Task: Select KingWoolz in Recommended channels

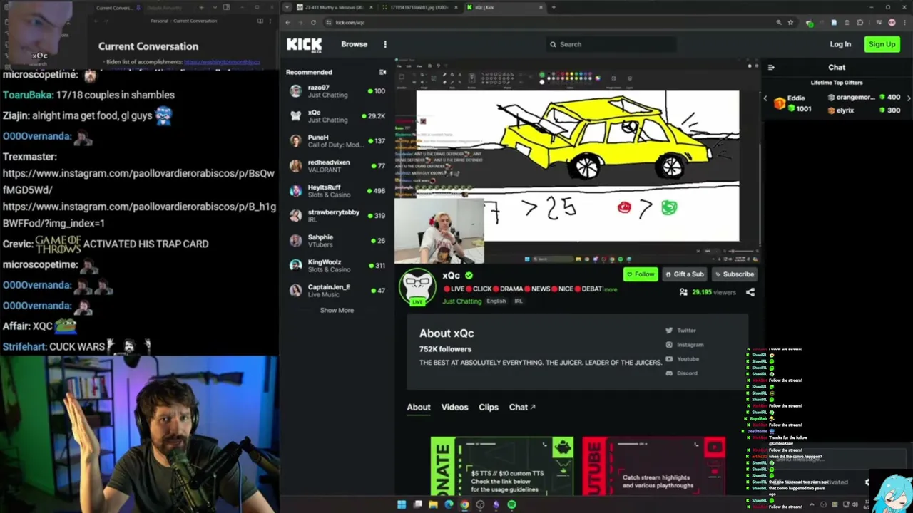Action: [x=337, y=266]
